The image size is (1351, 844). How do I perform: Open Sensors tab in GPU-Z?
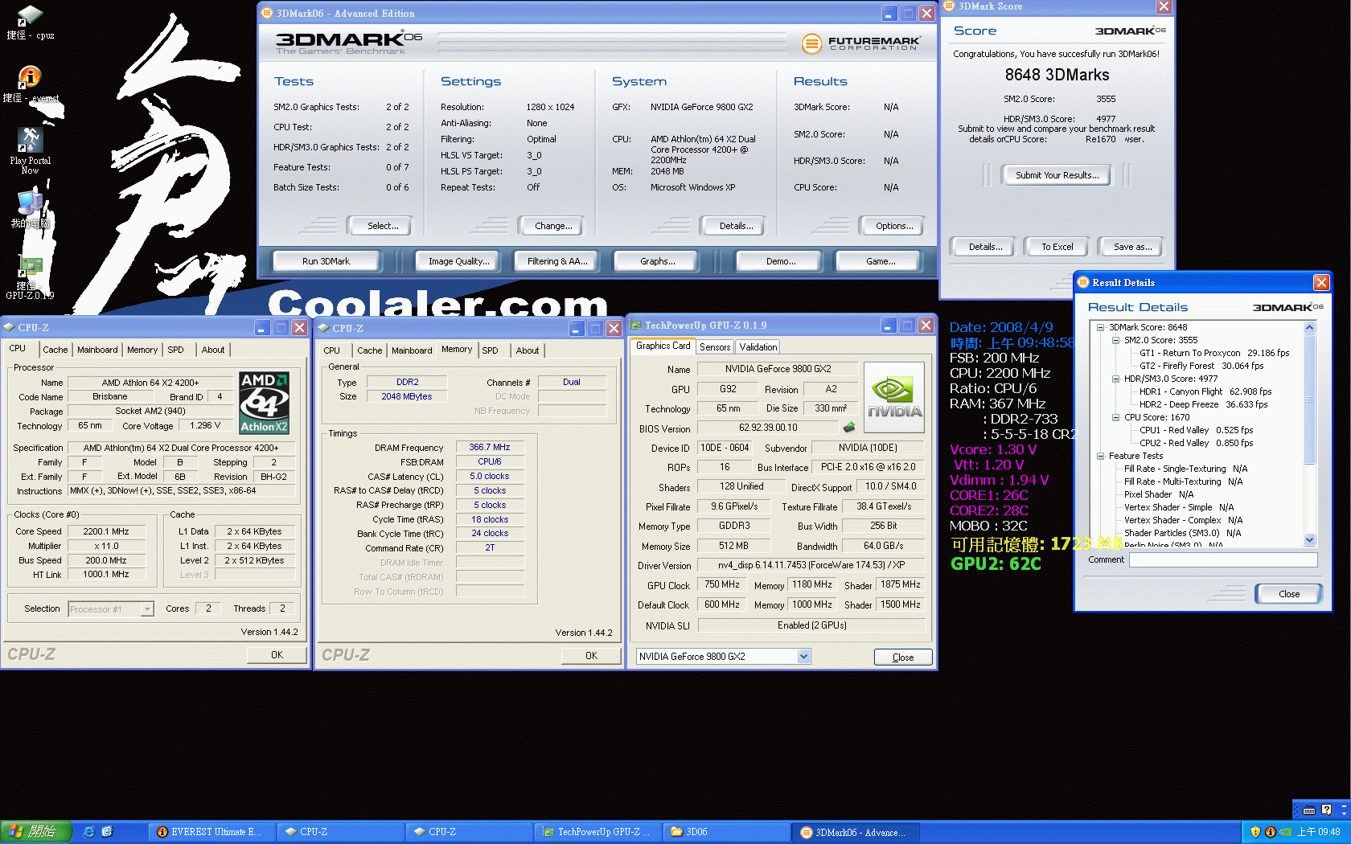[715, 347]
